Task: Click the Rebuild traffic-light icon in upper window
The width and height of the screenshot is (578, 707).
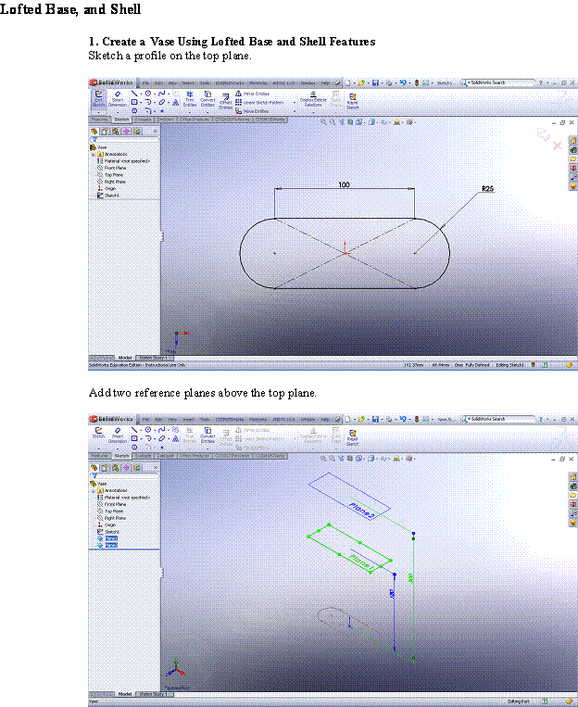Action: point(417,83)
